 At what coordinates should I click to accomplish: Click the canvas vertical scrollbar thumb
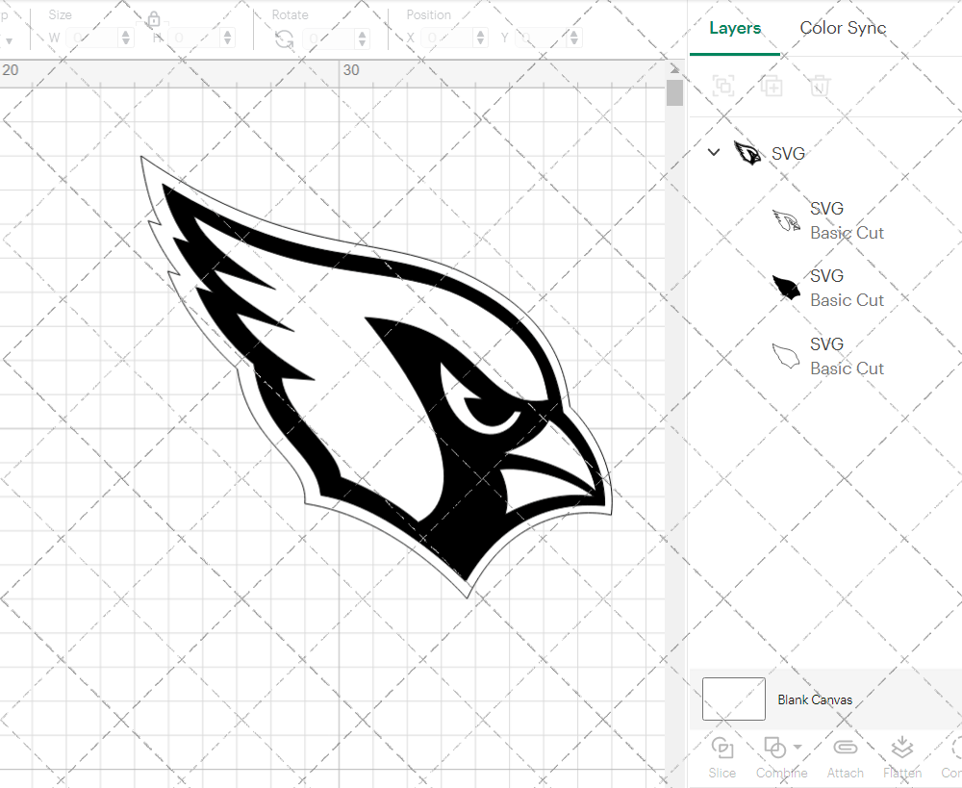click(x=674, y=92)
